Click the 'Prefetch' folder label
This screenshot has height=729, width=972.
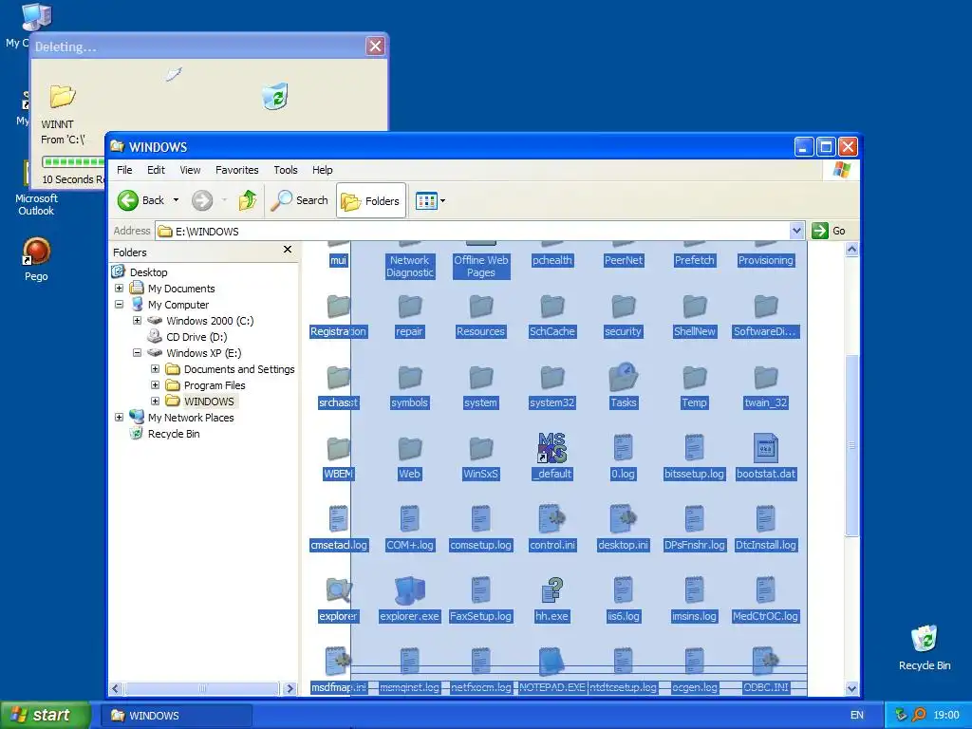(694, 260)
